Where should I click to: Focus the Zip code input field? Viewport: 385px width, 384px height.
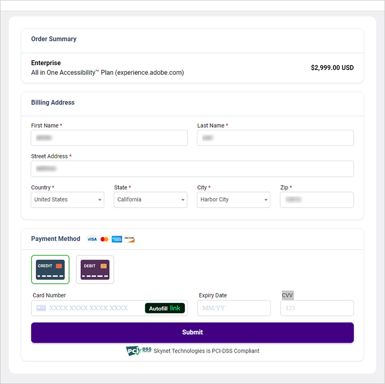tap(317, 200)
